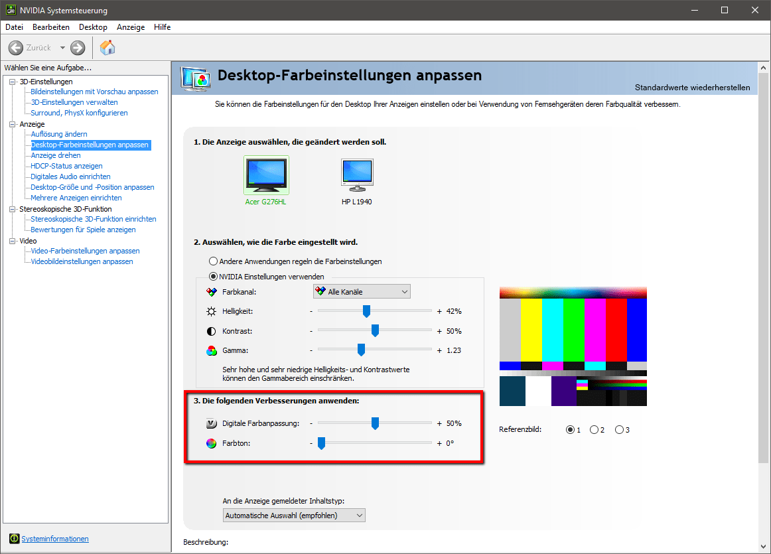Open the Bearbeiten menu
This screenshot has width=771, height=554.
point(51,27)
